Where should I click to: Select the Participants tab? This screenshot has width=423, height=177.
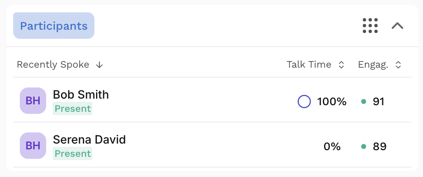pyautogui.click(x=54, y=26)
